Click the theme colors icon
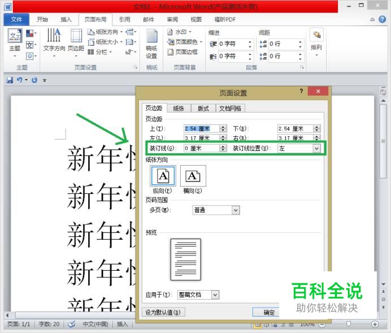 pos(31,33)
